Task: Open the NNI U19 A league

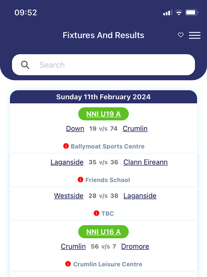Action: (103, 114)
